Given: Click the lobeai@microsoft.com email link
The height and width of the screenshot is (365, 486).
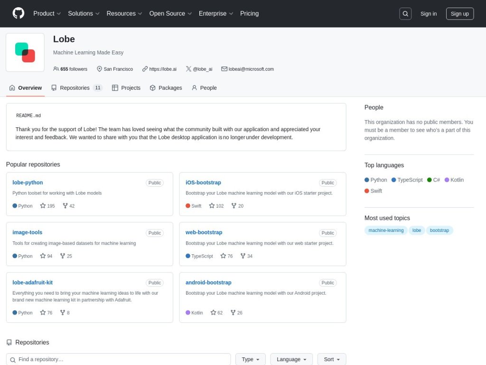Looking at the screenshot, I should pyautogui.click(x=251, y=69).
